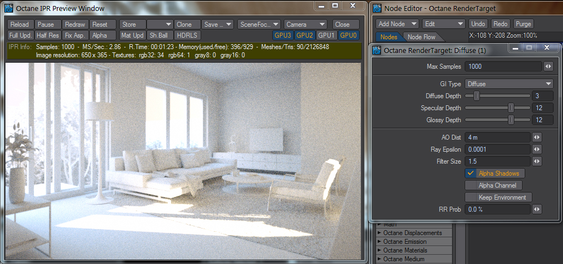
Task: Open the Camera dropdown
Action: [306, 25]
